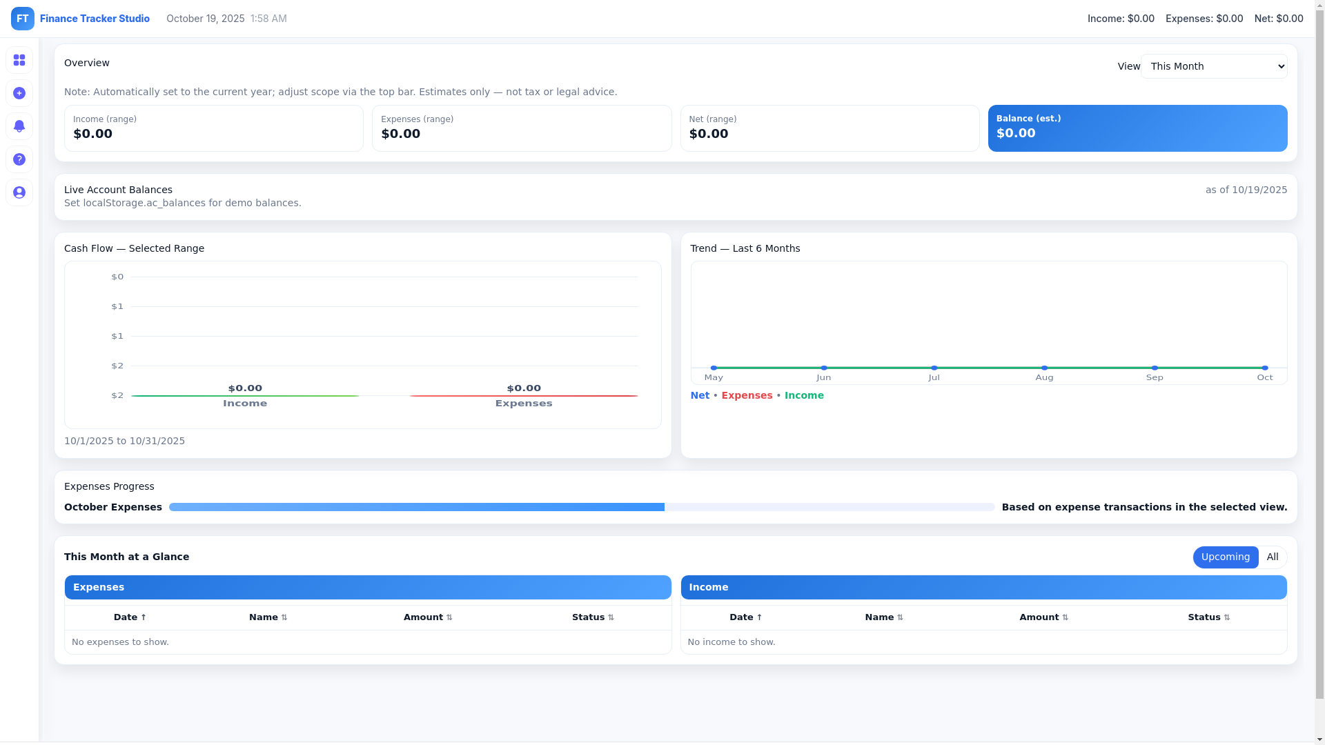Click the FT app logo
Image resolution: width=1325 pixels, height=745 pixels.
click(x=23, y=19)
